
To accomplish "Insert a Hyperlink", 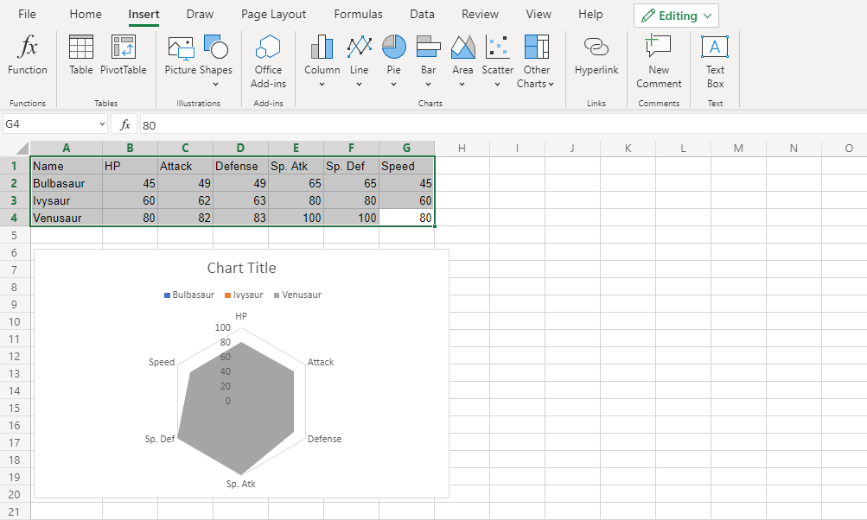I will [x=596, y=56].
